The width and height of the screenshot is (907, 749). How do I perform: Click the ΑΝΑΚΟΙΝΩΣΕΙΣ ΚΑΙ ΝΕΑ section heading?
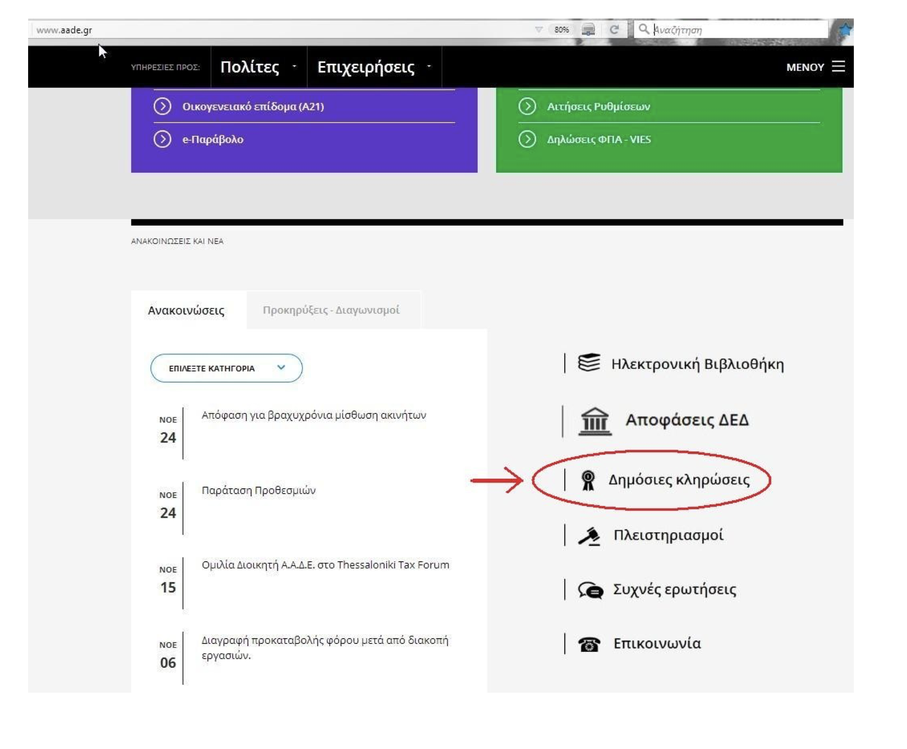tap(177, 241)
